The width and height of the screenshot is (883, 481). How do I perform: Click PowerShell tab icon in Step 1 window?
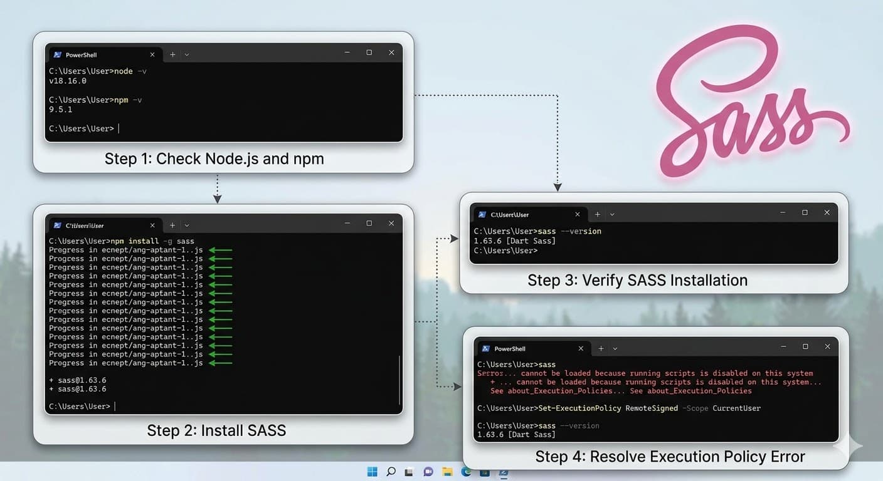pyautogui.click(x=57, y=54)
